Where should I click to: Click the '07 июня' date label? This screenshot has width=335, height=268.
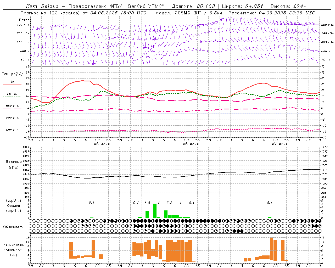point(280,144)
